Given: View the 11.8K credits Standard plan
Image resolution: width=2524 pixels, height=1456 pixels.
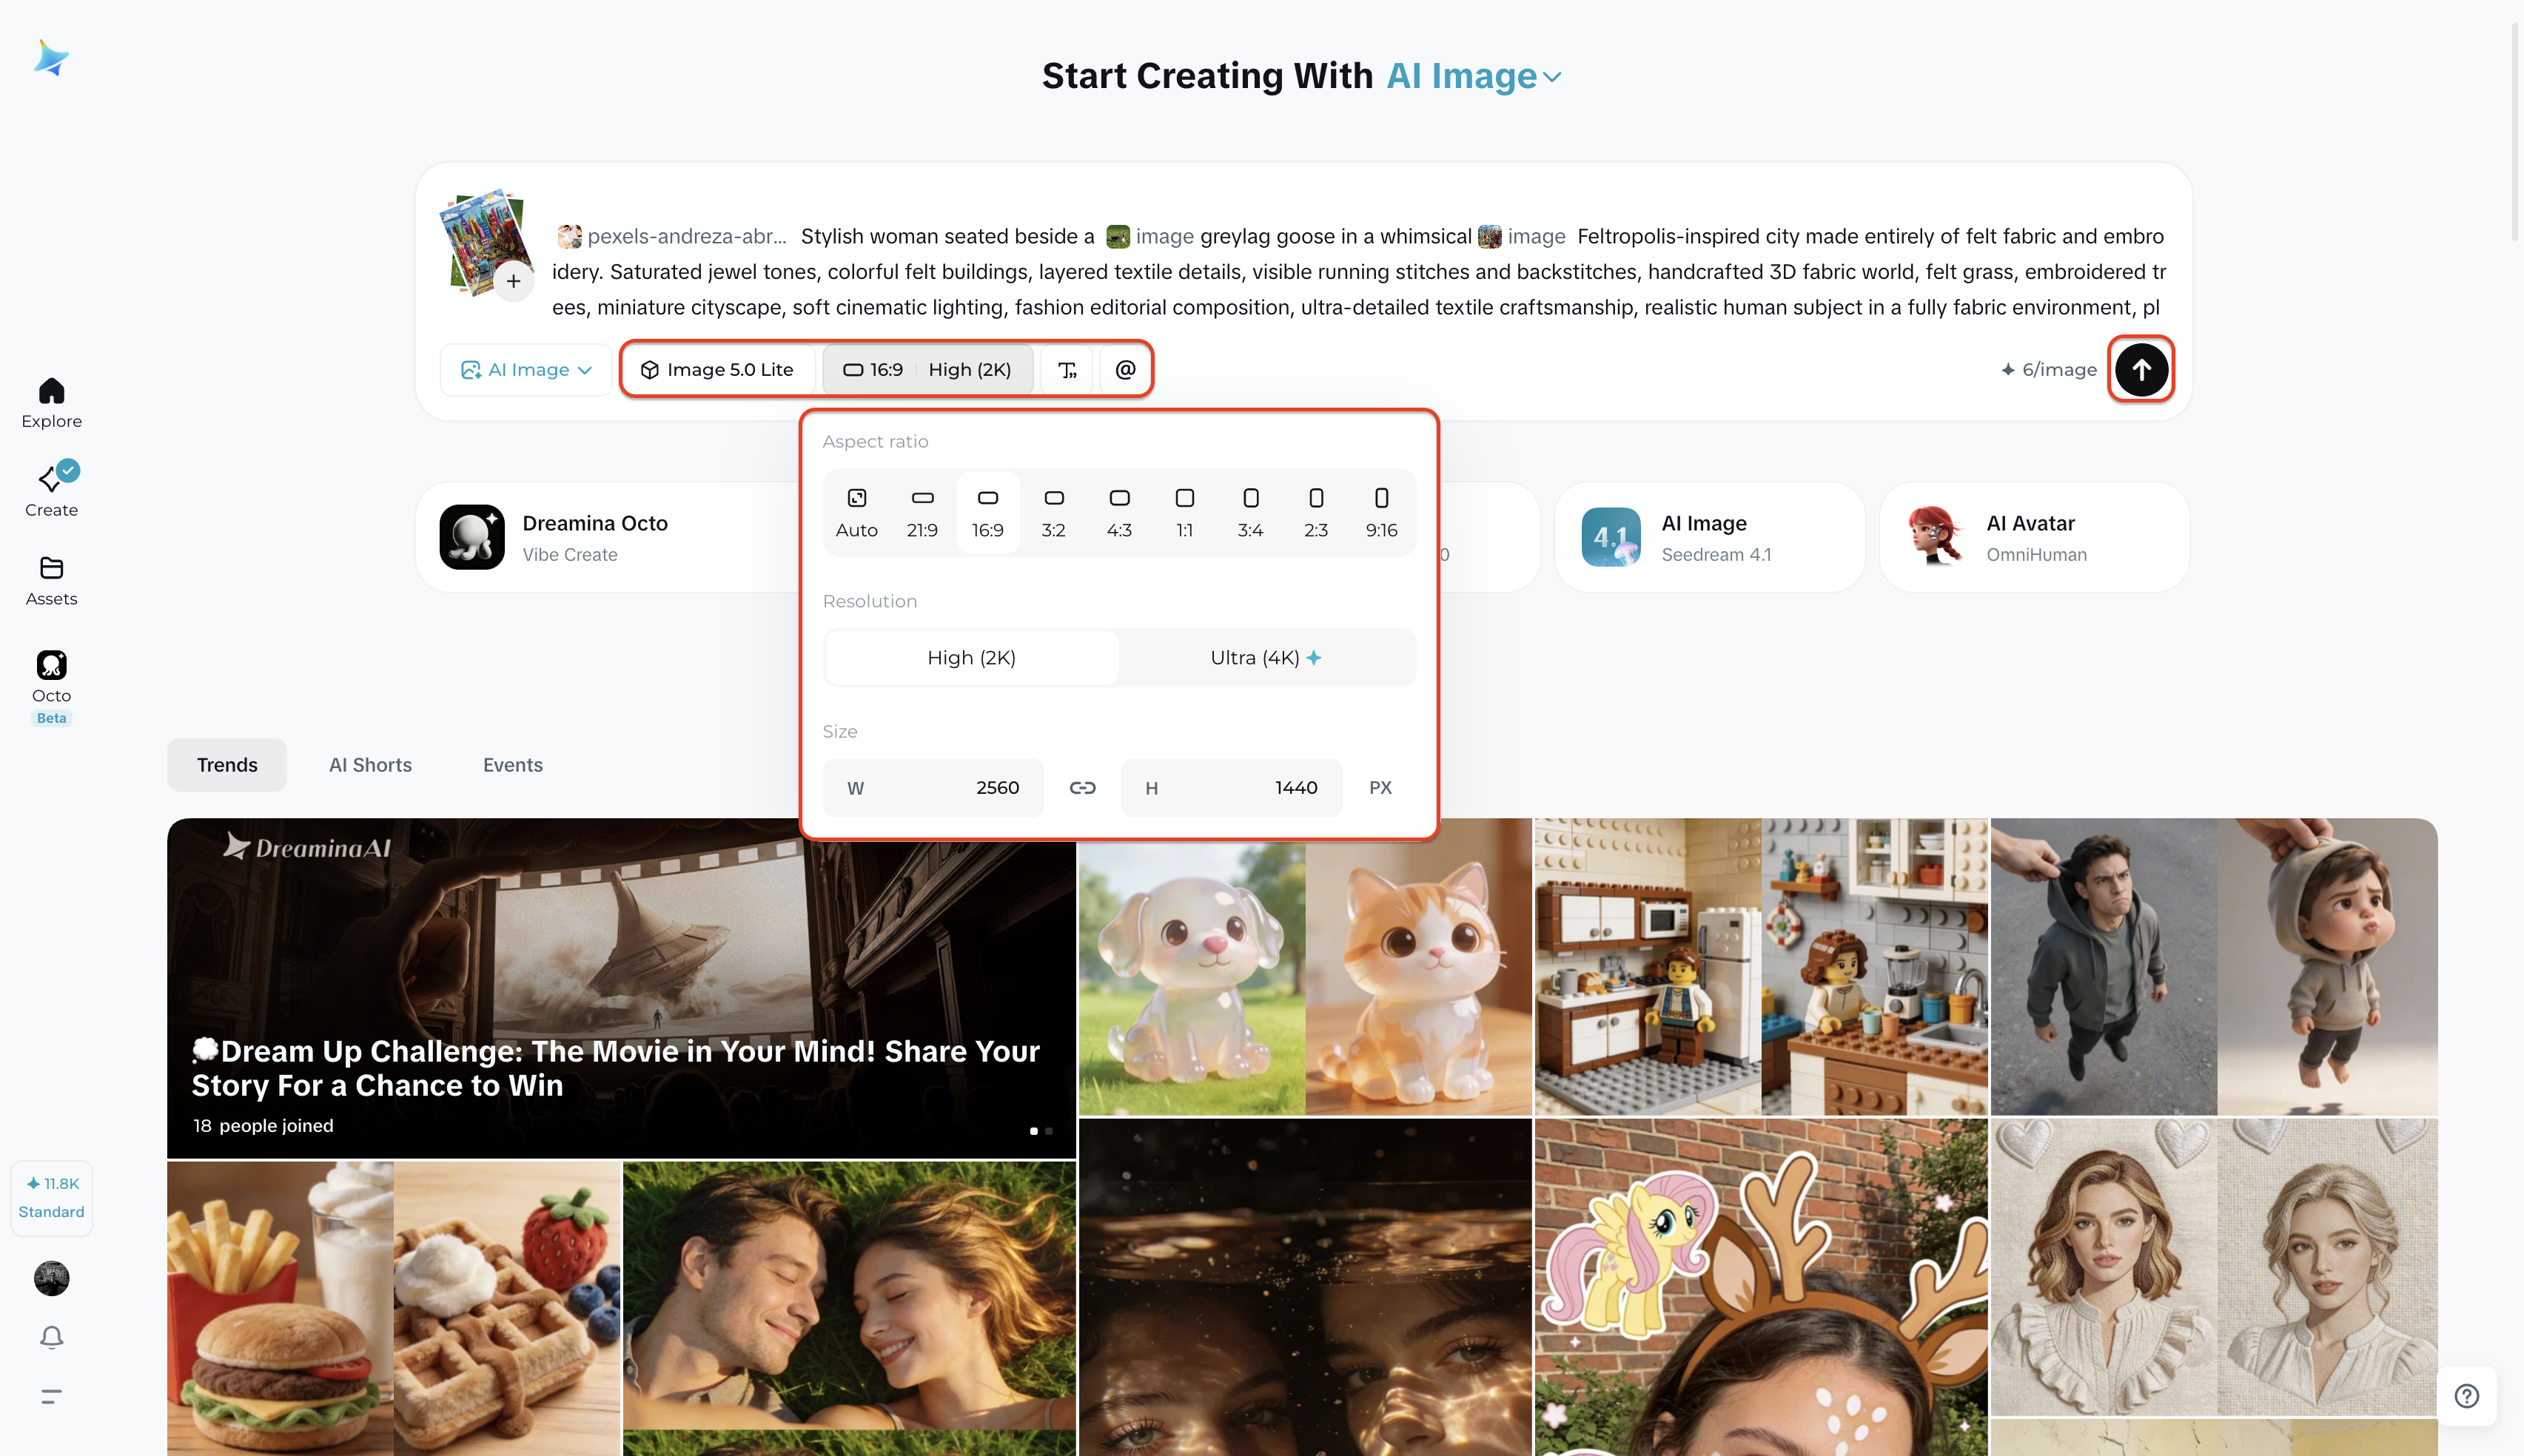Looking at the screenshot, I should coord(51,1198).
